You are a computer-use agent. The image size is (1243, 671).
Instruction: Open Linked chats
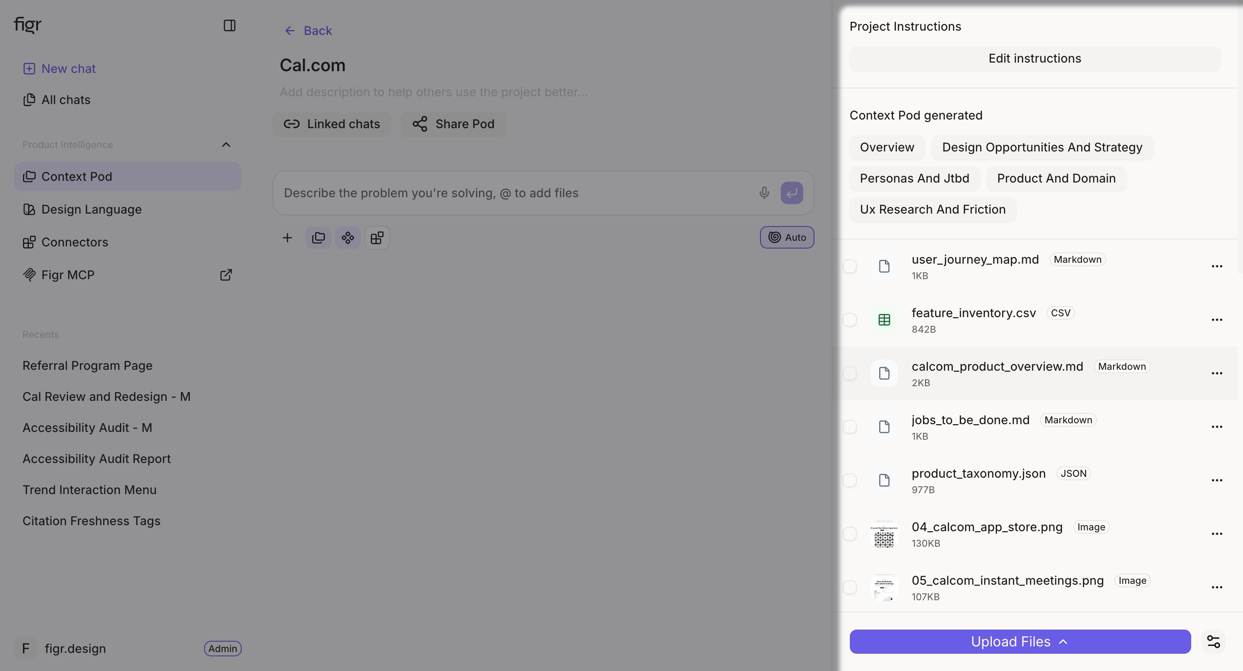pyautogui.click(x=331, y=124)
